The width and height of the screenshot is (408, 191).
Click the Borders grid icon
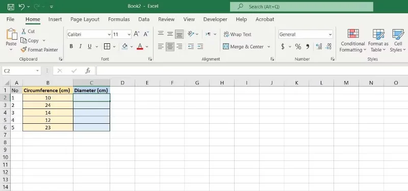pos(107,46)
